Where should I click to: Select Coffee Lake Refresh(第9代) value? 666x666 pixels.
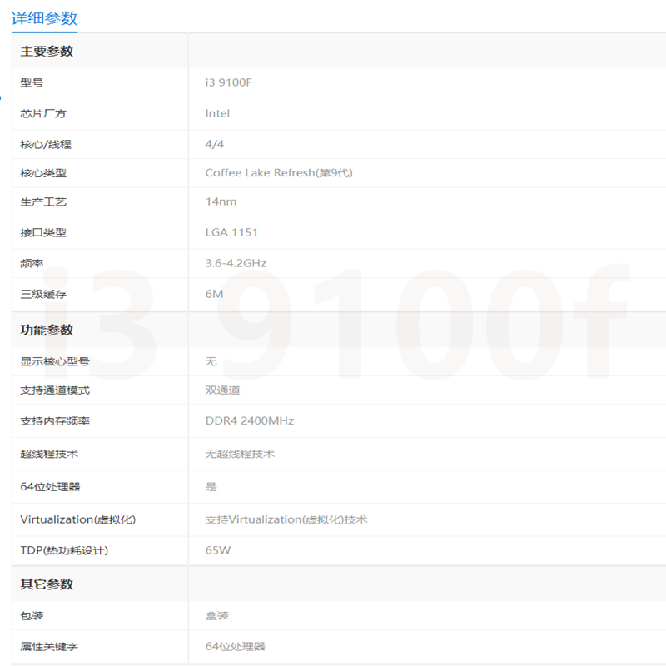pyautogui.click(x=279, y=173)
